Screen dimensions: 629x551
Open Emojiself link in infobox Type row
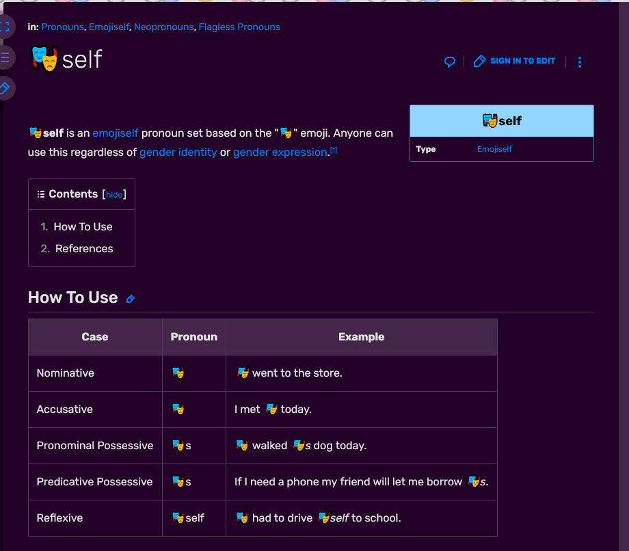[x=494, y=149]
